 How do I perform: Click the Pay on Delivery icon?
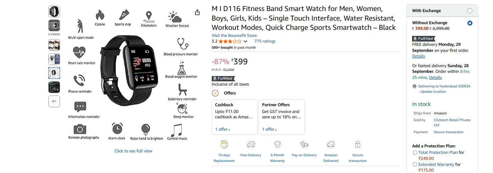(304, 144)
